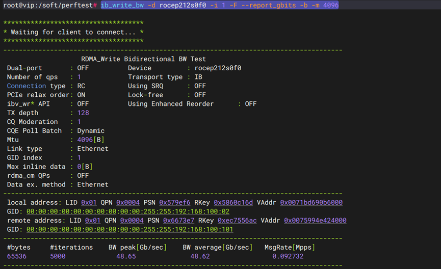This screenshot has height=269, width=441.
Task: Click the CQE Poll Batch value Dynamic
Action: coord(91,131)
